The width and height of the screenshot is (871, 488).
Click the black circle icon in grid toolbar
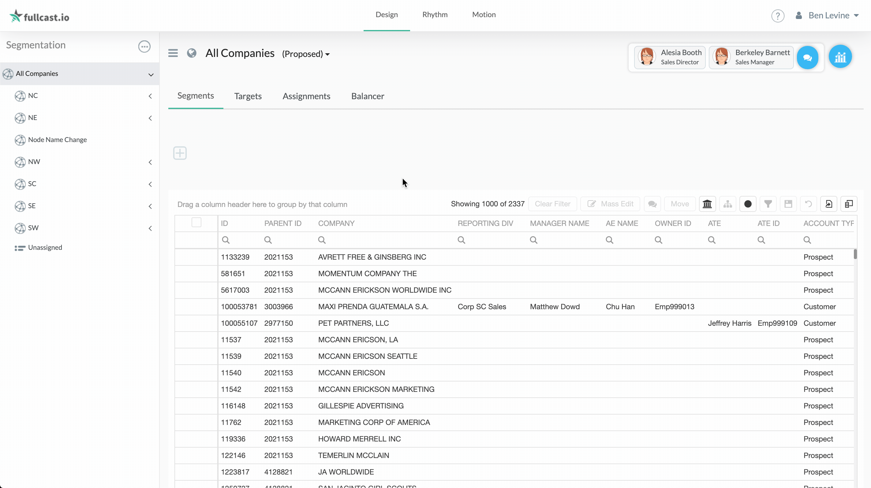click(748, 204)
